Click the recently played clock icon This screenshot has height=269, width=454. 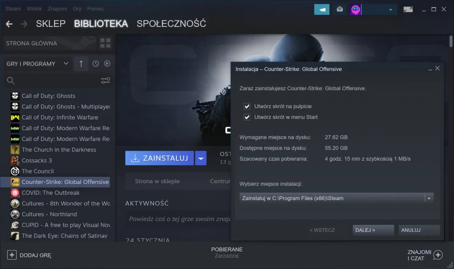95,63
